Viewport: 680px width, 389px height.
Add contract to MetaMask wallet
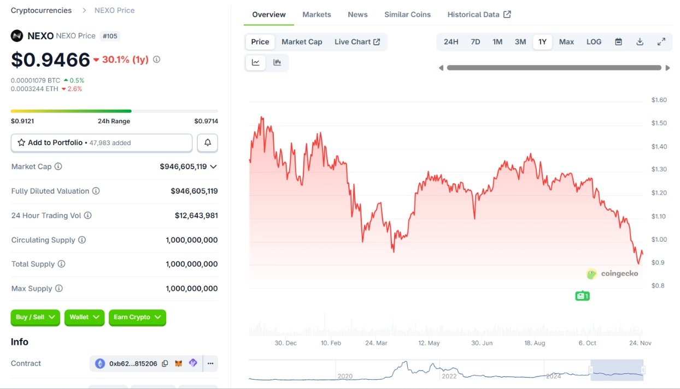pos(179,363)
